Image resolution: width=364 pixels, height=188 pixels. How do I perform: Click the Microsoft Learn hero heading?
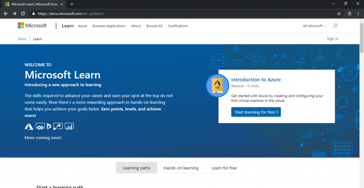pyautogui.click(x=63, y=75)
